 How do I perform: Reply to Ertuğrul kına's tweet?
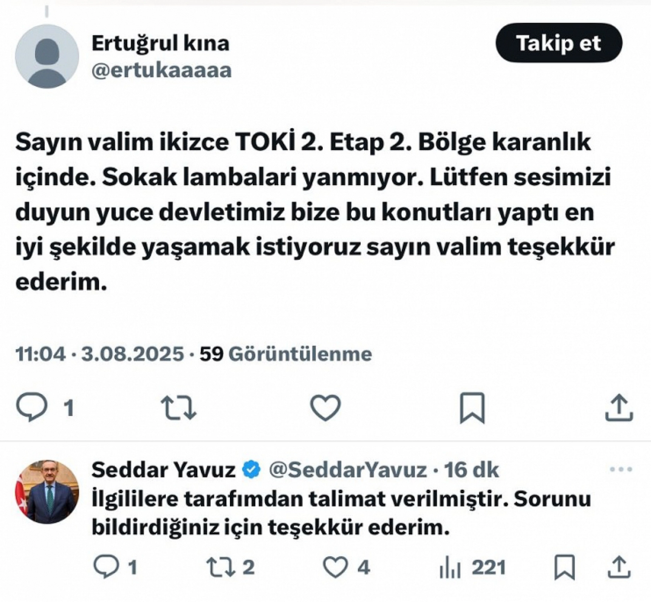tap(31, 405)
